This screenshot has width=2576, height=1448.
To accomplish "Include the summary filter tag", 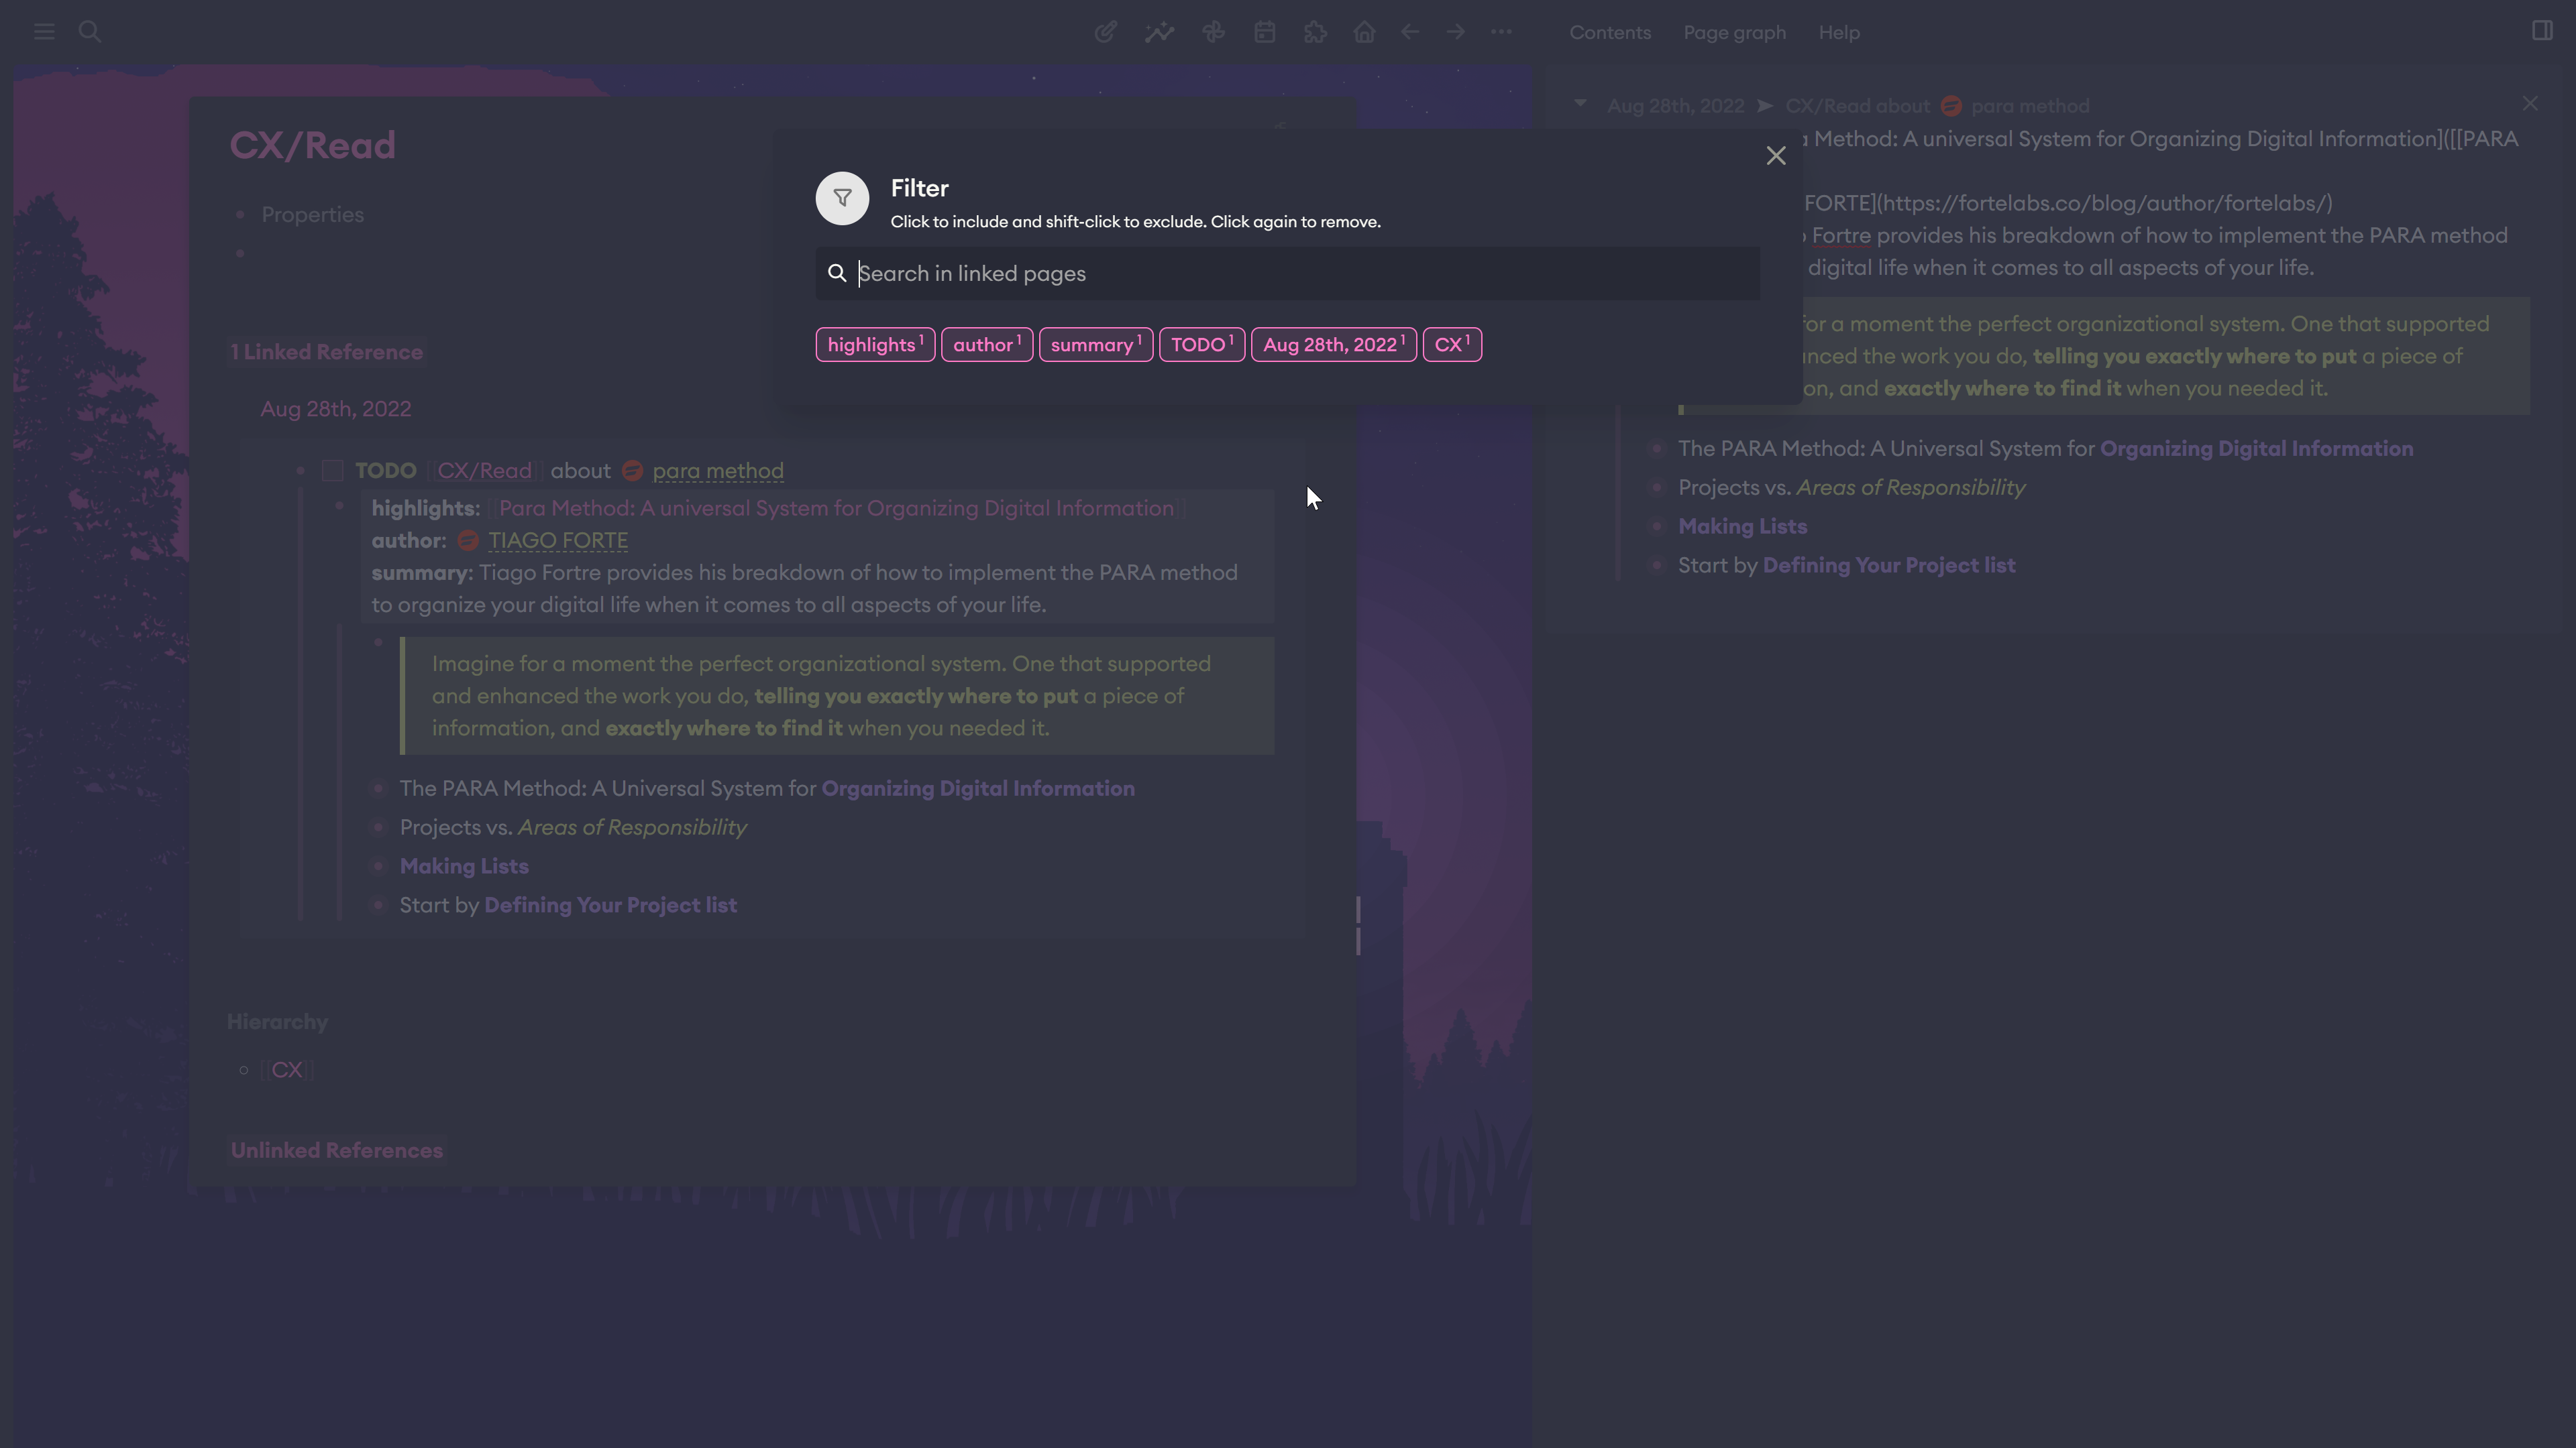I will (x=1095, y=344).
